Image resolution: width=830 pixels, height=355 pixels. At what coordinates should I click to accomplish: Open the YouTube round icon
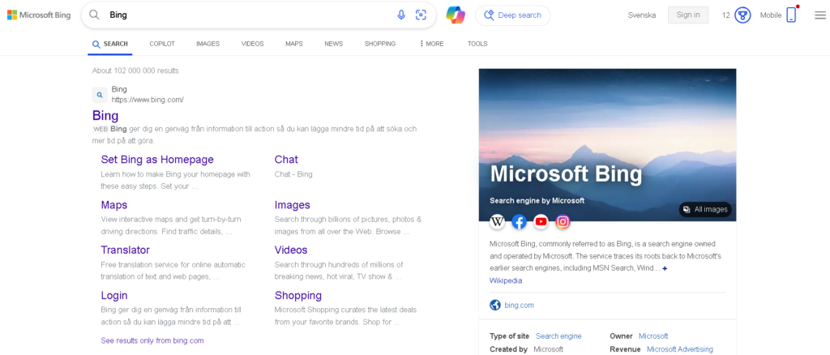click(x=541, y=222)
